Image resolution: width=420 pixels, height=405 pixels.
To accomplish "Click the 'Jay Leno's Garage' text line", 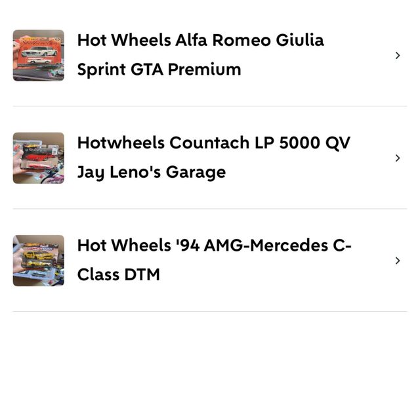I will tap(151, 172).
